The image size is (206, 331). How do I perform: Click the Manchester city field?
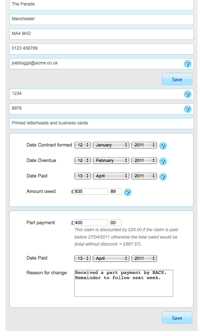(102, 20)
